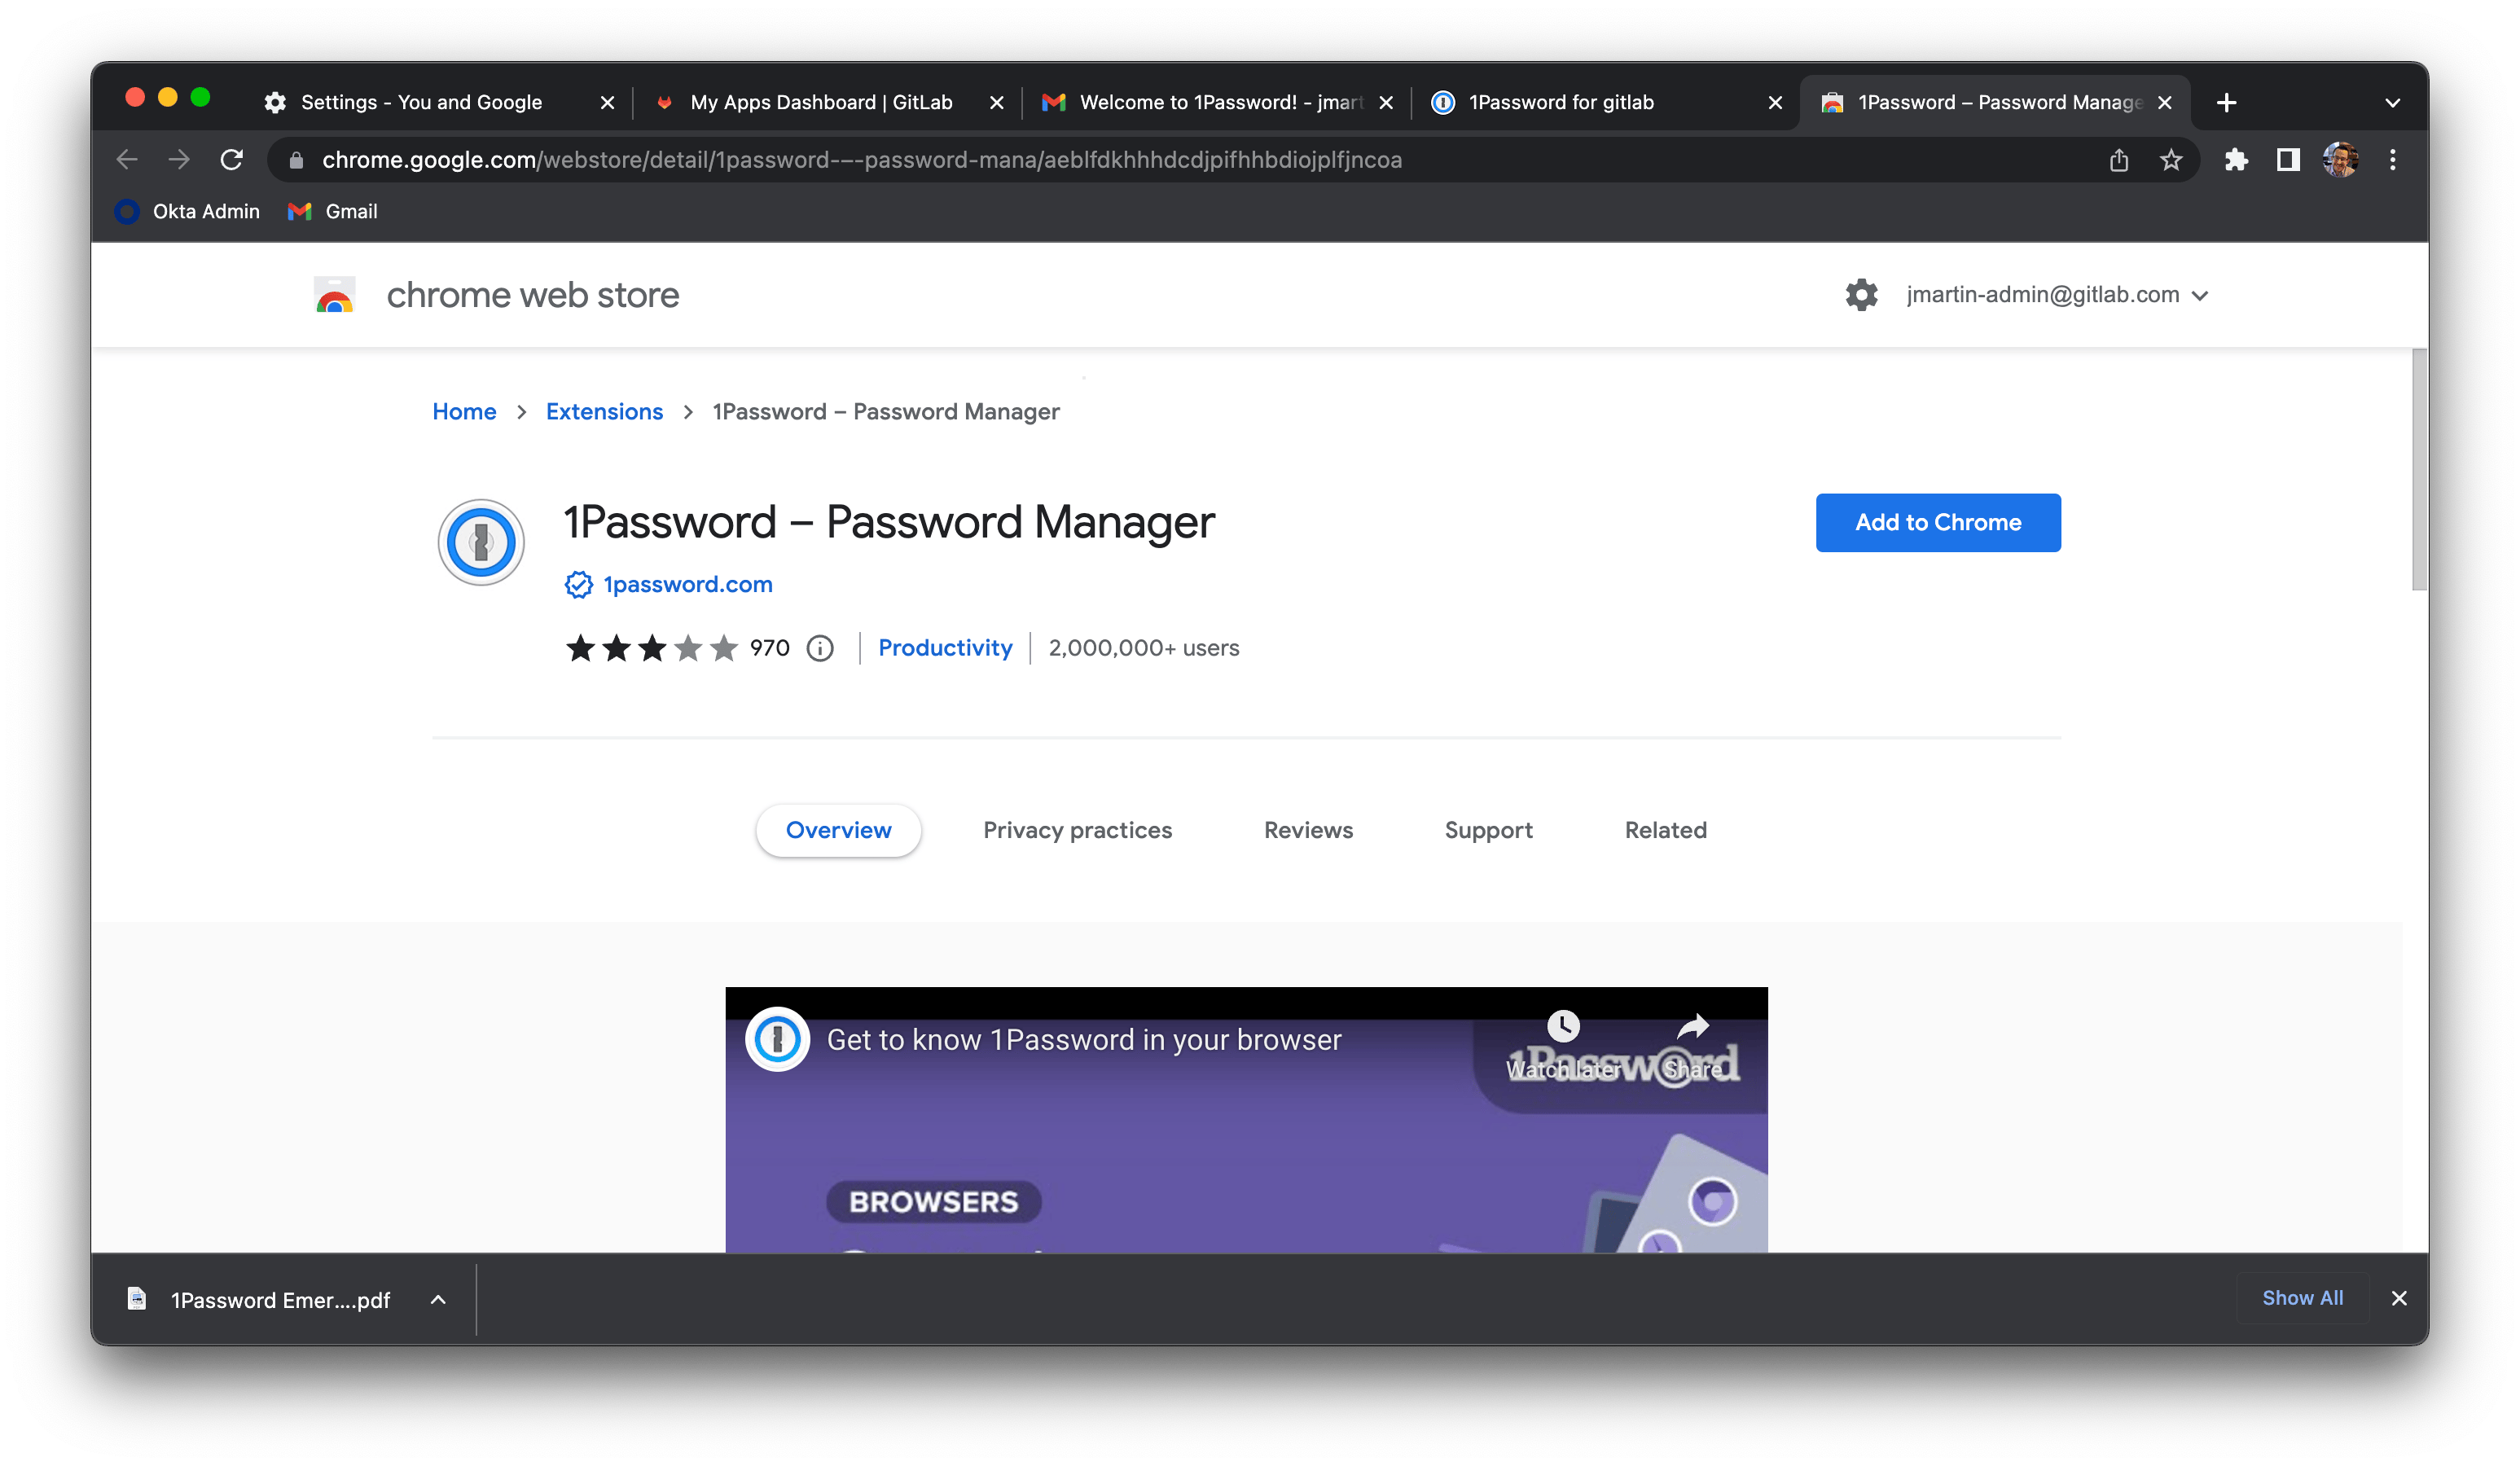Screen dimensions: 2520x1466
Task: Open the Support tab
Action: (x=1488, y=830)
